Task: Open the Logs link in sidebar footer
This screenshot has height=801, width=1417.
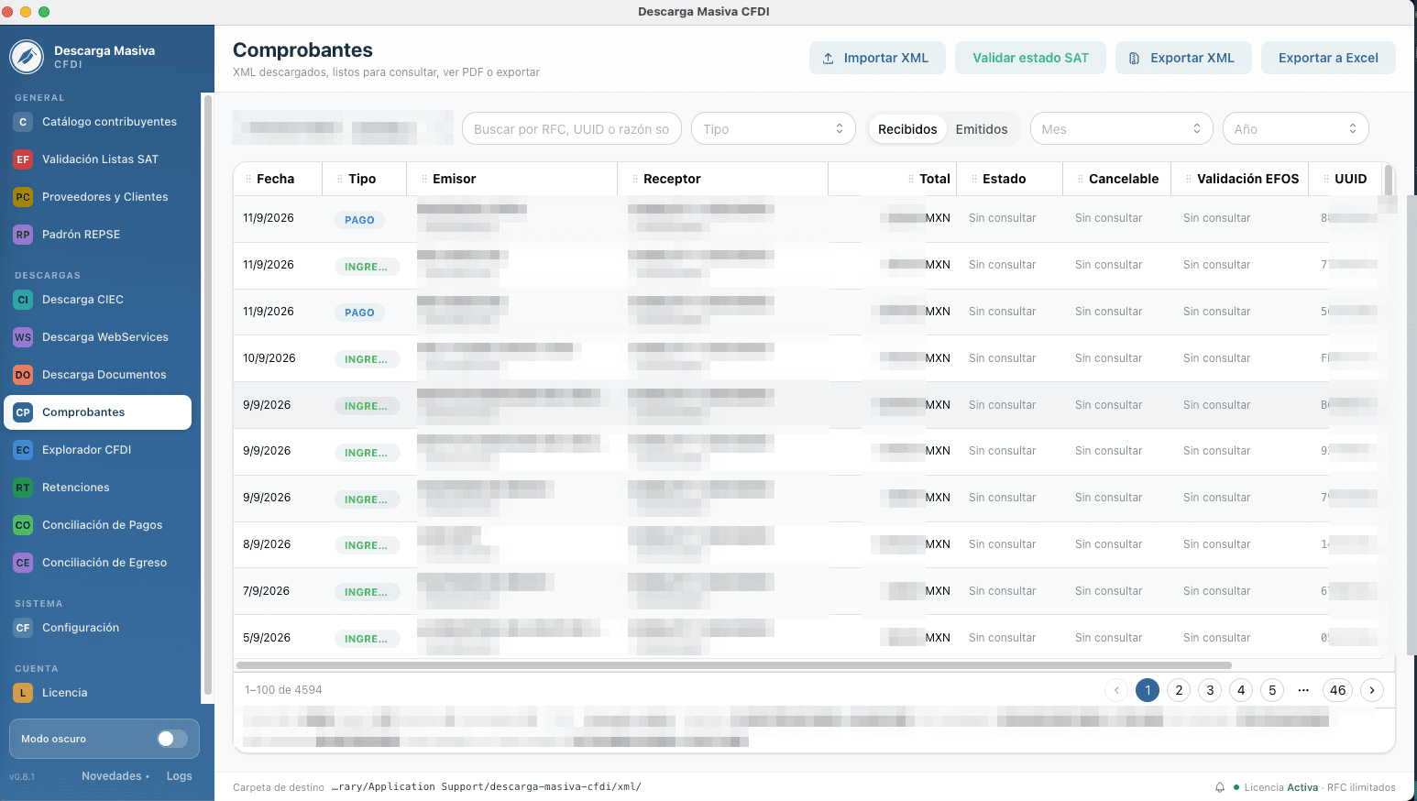Action: coord(180,776)
